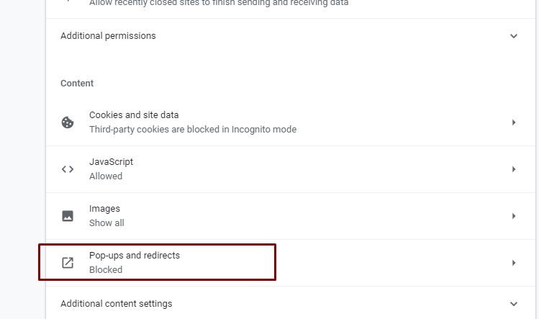
Task: Click the Pop-ups and redirects launch icon
Action: tap(68, 263)
